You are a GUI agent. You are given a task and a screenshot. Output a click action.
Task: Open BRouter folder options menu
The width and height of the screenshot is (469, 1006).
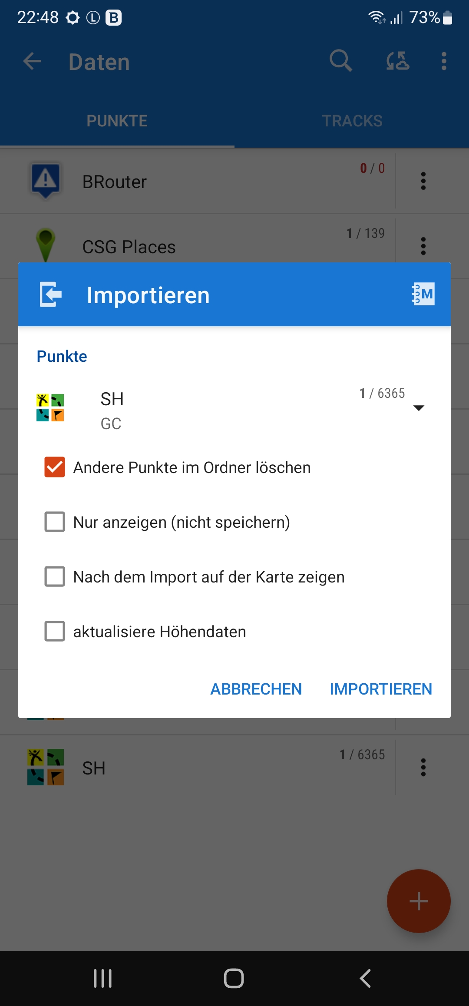coord(423,181)
